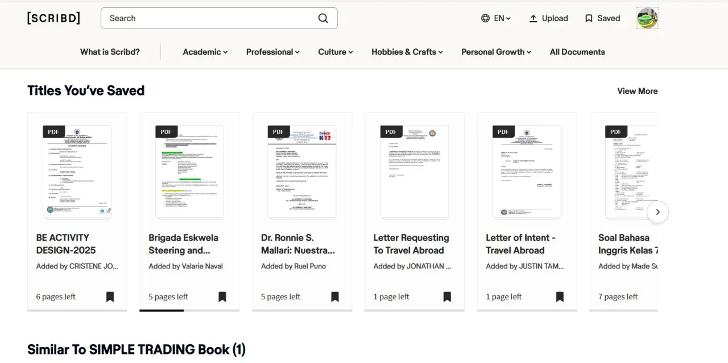728x363 pixels.
Task: Click Added by CRISTENE JO... text
Action: pyautogui.click(x=77, y=266)
